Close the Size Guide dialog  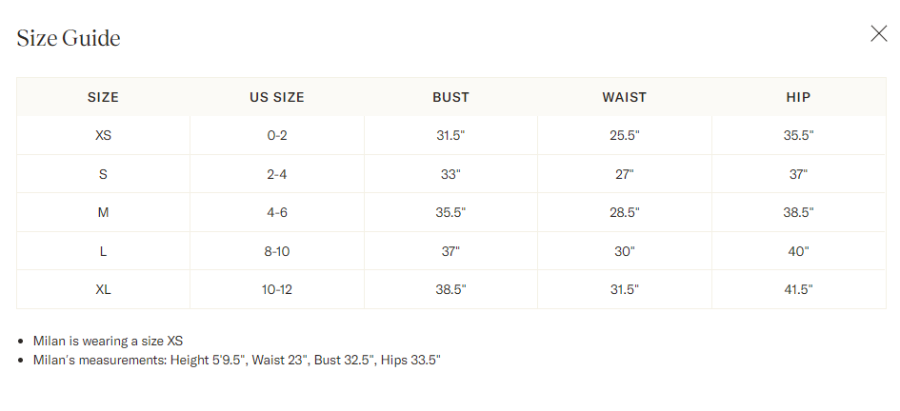(878, 34)
